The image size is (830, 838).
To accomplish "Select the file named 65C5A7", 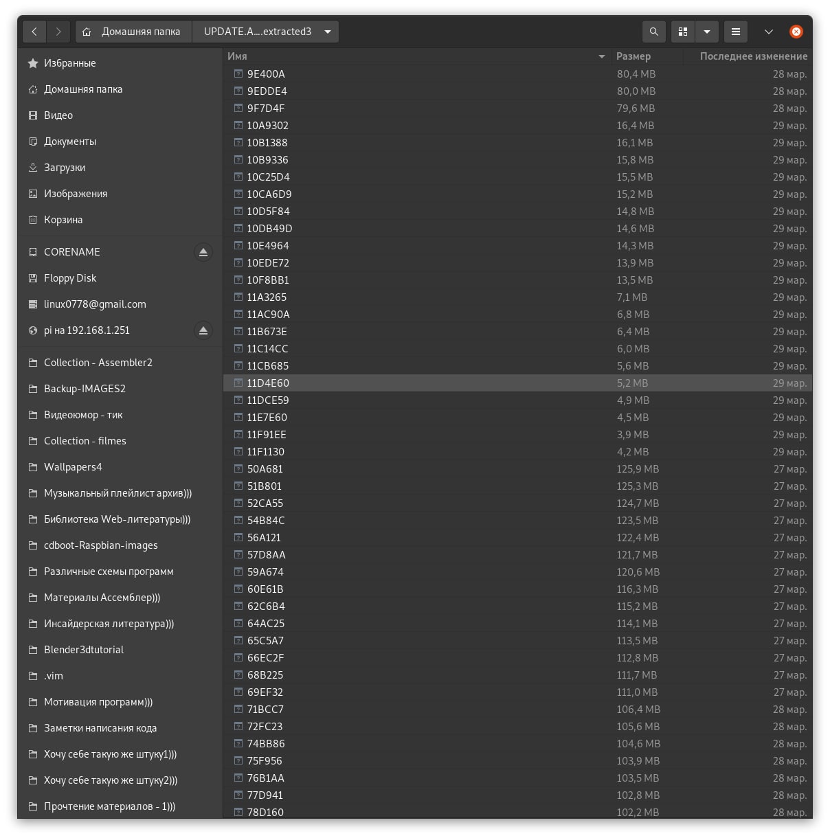I will [265, 640].
